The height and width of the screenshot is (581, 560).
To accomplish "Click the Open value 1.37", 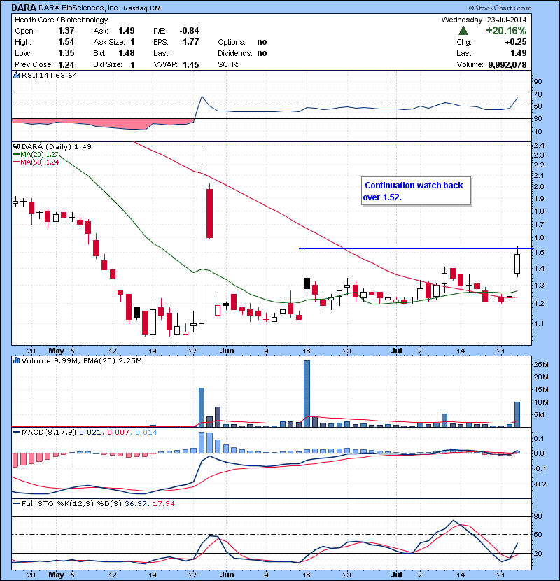I will click(x=66, y=31).
